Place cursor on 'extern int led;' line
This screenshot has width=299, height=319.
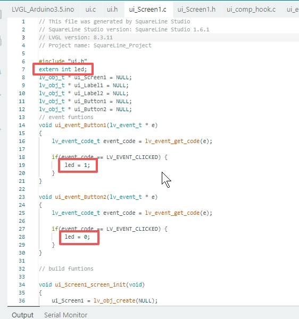(x=63, y=69)
